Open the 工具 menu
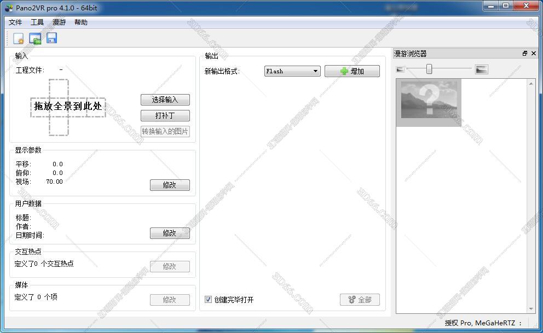The image size is (543, 333). coord(37,22)
